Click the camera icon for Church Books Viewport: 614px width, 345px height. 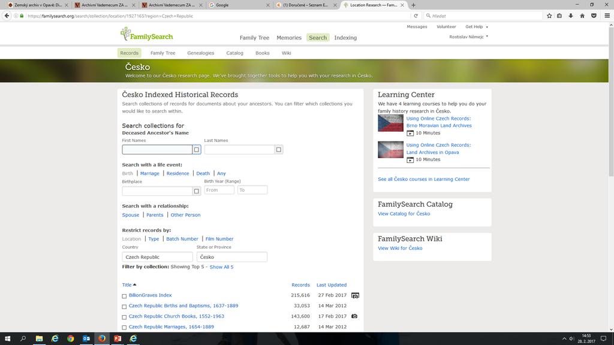pyautogui.click(x=354, y=316)
